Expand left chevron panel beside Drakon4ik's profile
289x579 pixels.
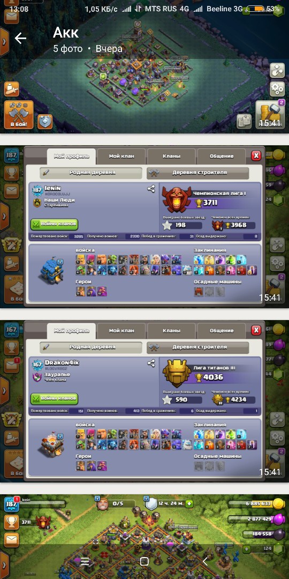(x=4, y=390)
